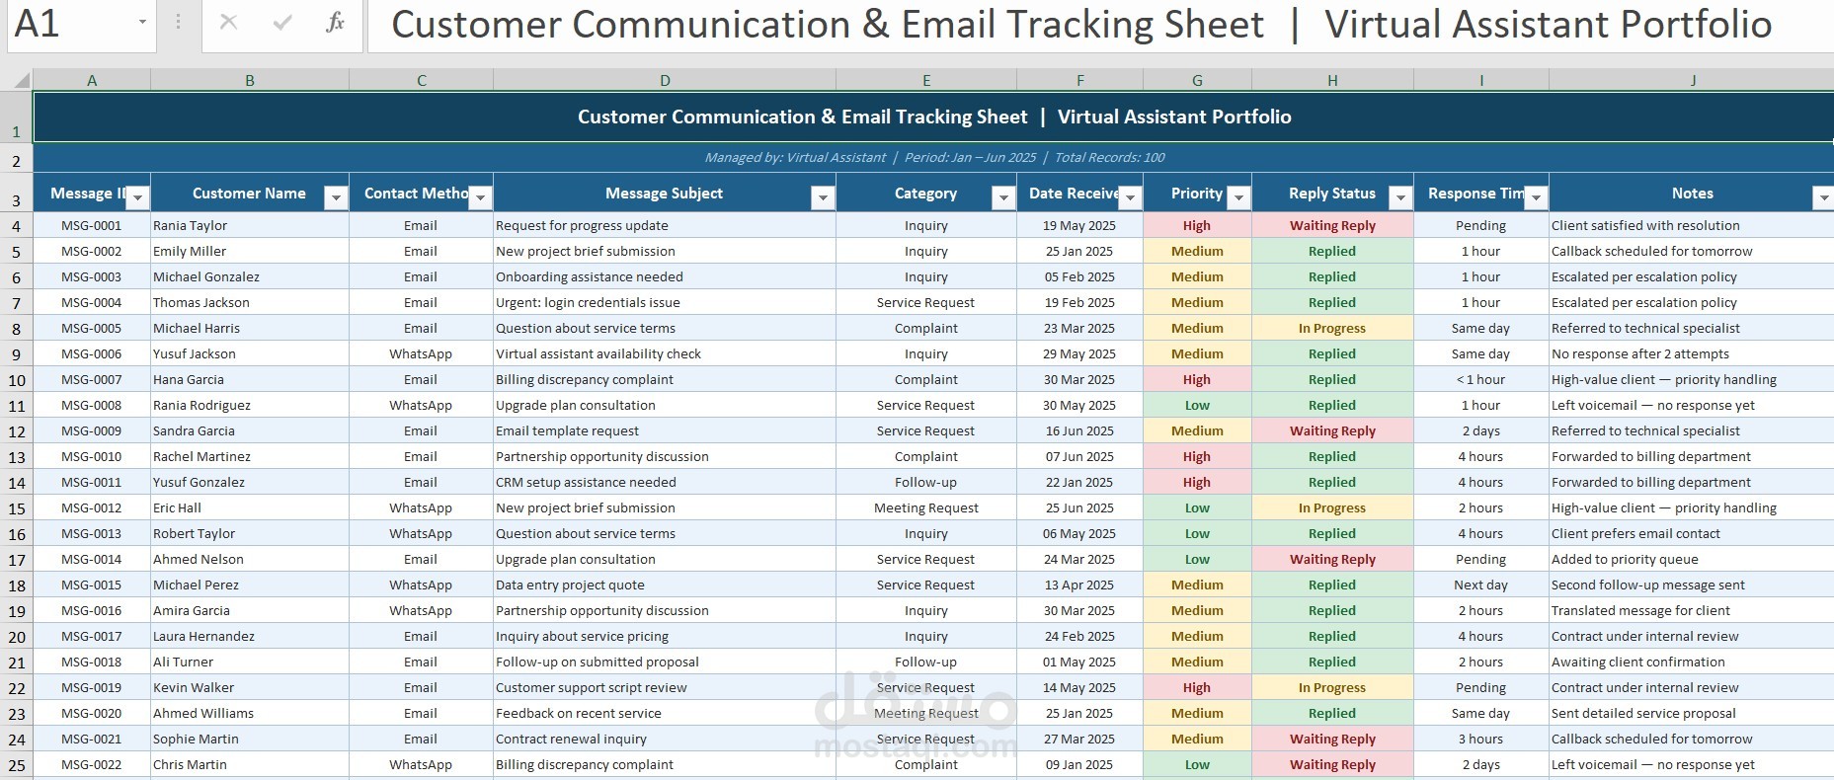Select column D header
Screen dimensions: 1834x780
[665, 80]
